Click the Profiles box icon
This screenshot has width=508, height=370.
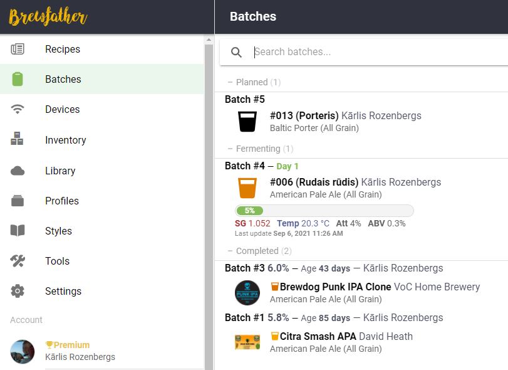pyautogui.click(x=18, y=201)
